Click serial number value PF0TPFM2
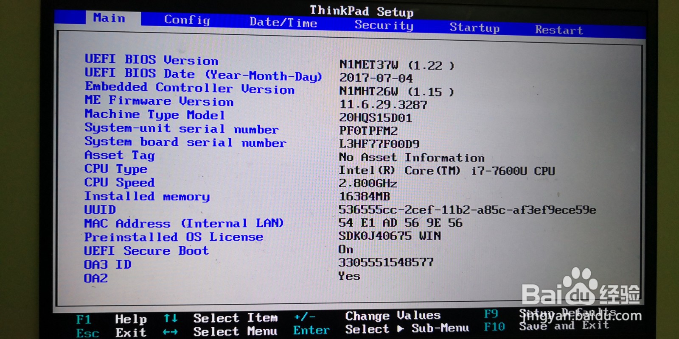This screenshot has height=339, width=679. [368, 131]
